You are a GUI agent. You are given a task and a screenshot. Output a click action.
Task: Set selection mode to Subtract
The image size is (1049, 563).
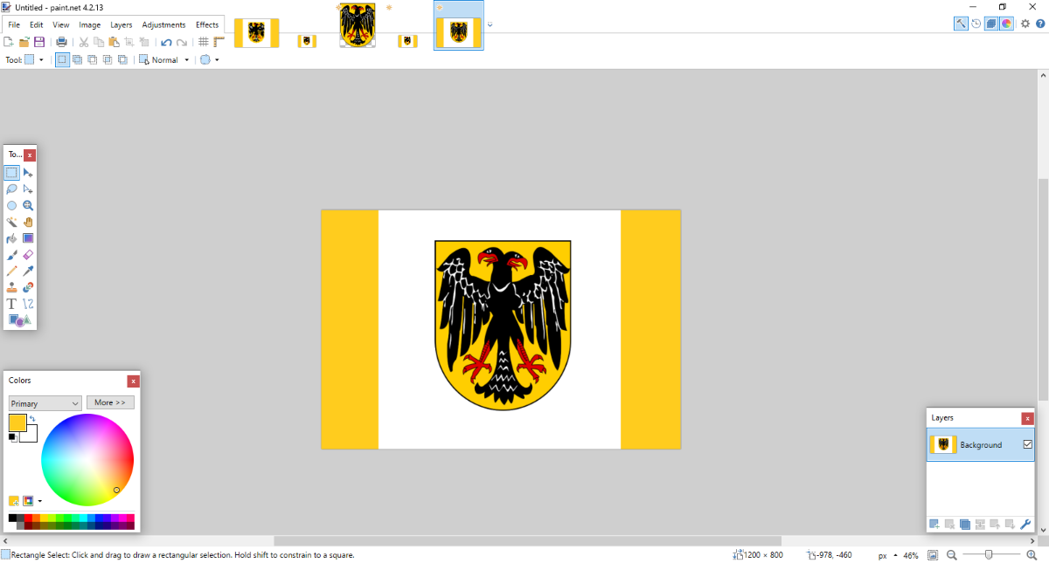(x=92, y=60)
